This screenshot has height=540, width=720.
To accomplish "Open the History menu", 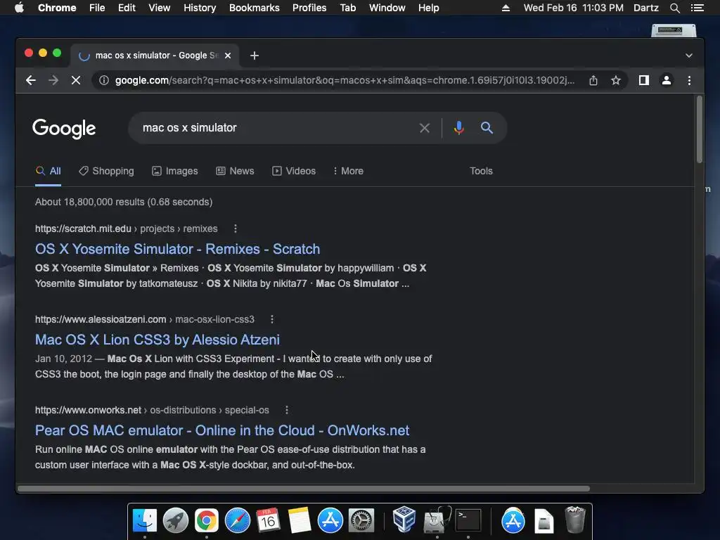I will [x=200, y=8].
